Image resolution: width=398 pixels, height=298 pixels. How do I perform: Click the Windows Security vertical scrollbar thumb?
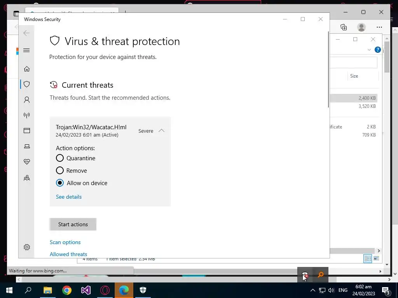click(x=329, y=70)
